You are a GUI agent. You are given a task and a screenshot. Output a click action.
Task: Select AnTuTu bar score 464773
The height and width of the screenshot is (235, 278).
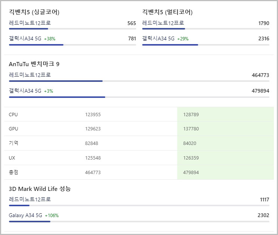point(260,75)
